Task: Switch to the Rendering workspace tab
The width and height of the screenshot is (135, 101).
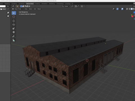Action: pyautogui.click(x=52, y=4)
